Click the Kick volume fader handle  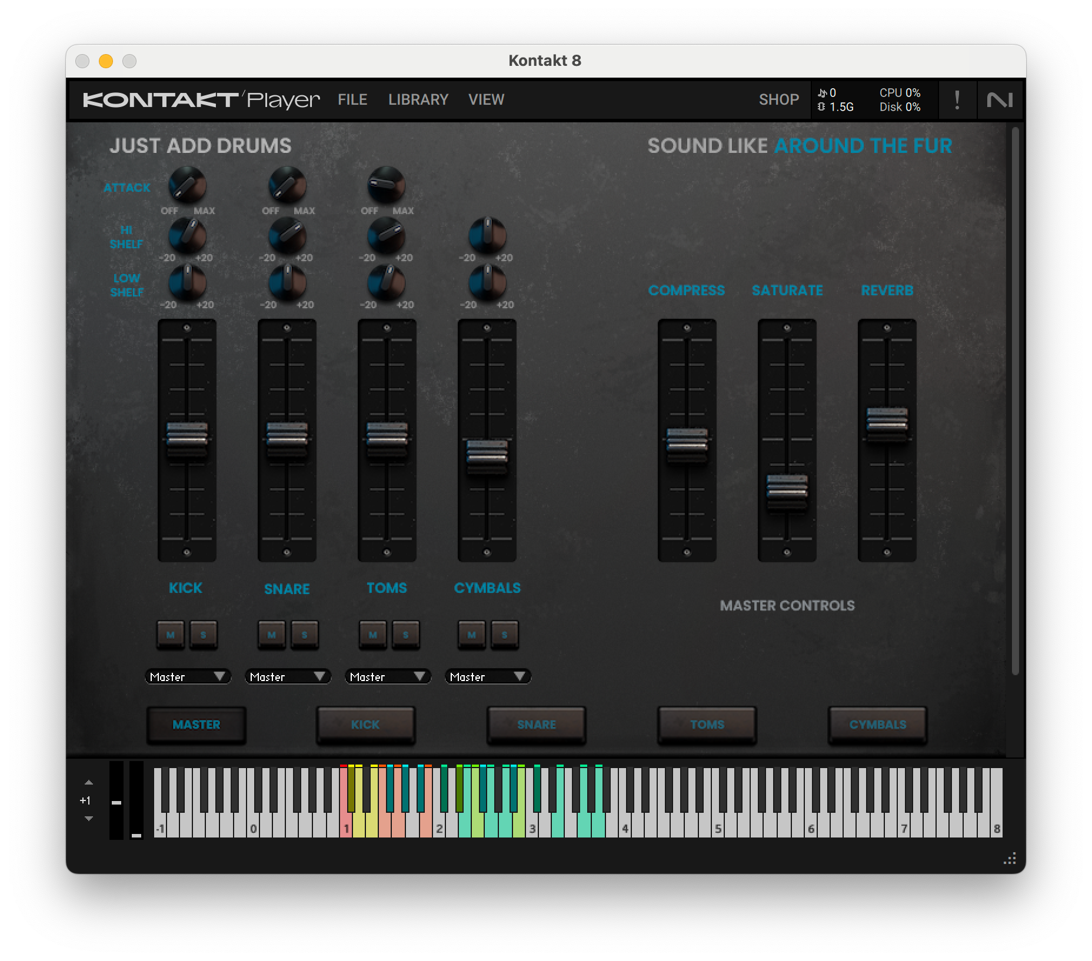(x=187, y=438)
